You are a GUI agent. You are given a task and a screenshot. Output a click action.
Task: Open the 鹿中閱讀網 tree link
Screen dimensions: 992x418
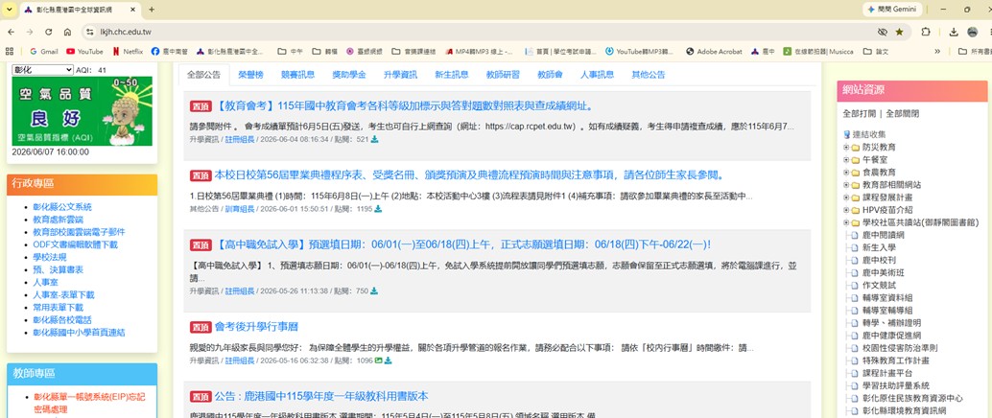point(884,235)
